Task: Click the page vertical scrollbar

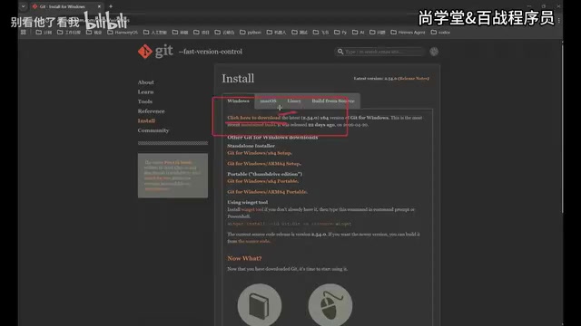Action: coord(562,128)
